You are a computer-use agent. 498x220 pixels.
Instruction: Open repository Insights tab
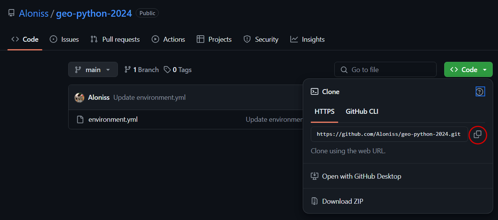point(307,39)
